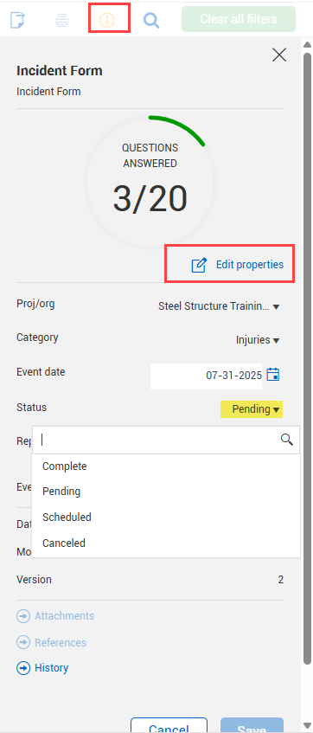Click the print icon in toolbar
This screenshot has width=313, height=733.
(62, 20)
